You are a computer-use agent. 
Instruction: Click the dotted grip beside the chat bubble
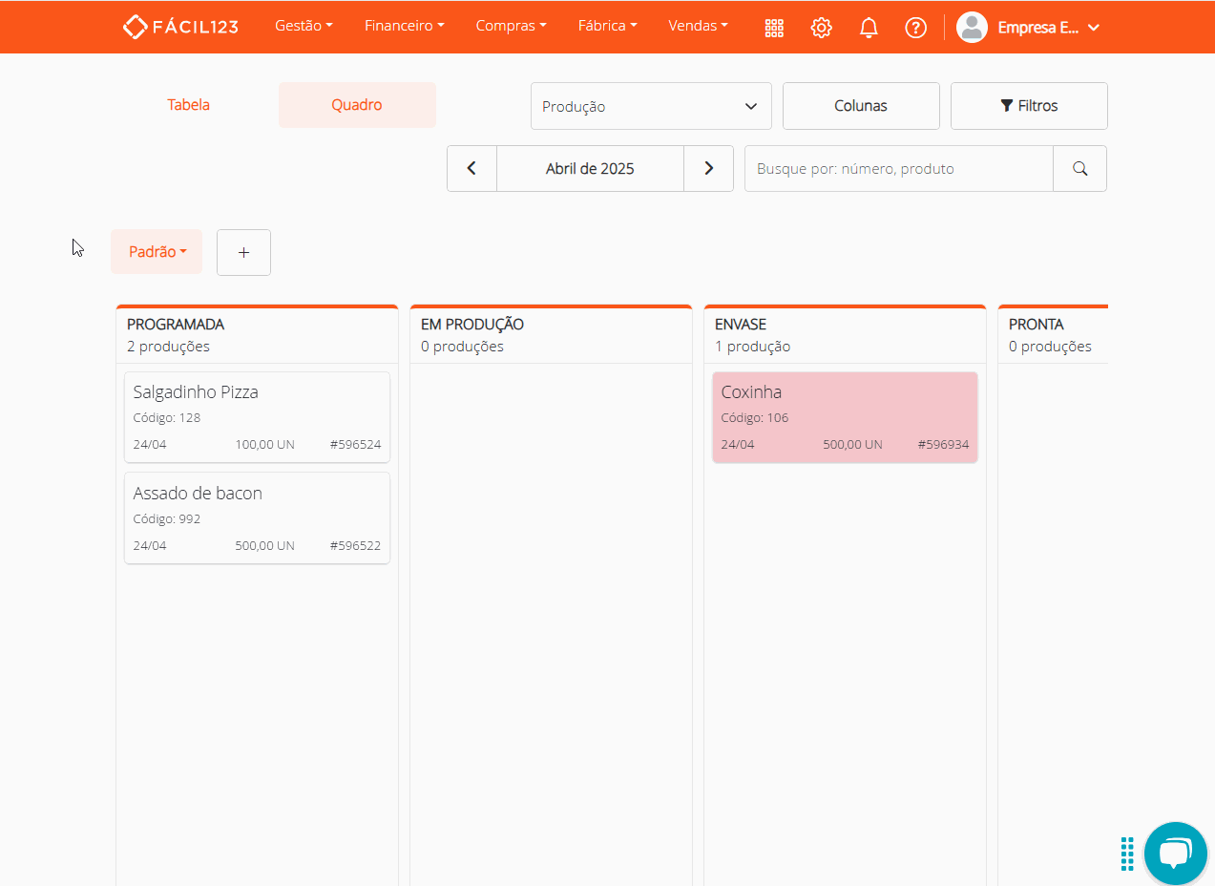tap(1127, 854)
